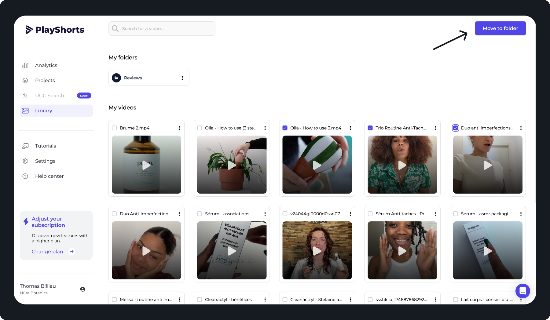The height and width of the screenshot is (320, 550).
Task: Select the Brume 2.mp4 checkbox
Action: click(x=114, y=128)
